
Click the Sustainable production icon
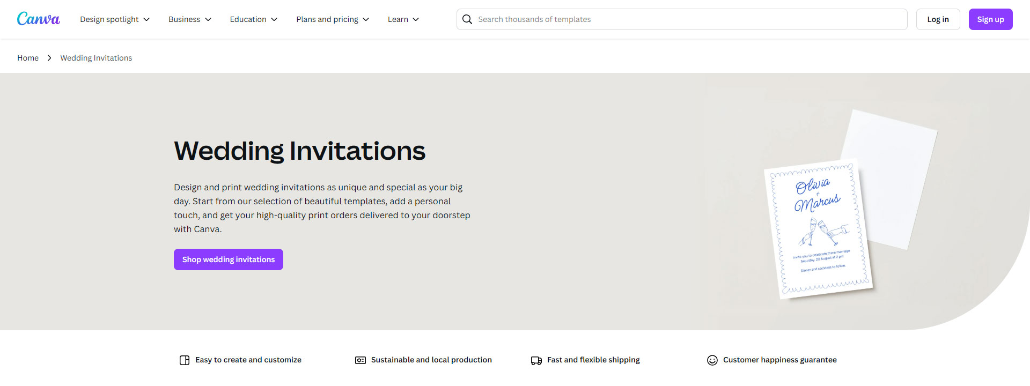point(360,360)
